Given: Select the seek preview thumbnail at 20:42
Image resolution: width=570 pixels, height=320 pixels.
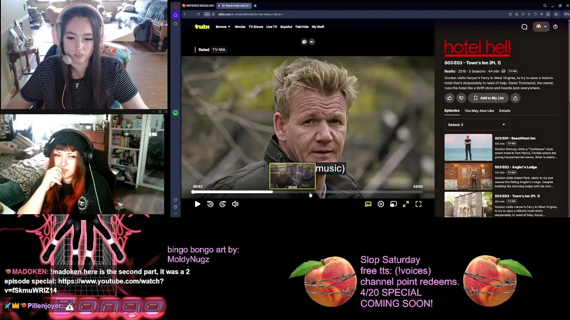Looking at the screenshot, I should (293, 176).
